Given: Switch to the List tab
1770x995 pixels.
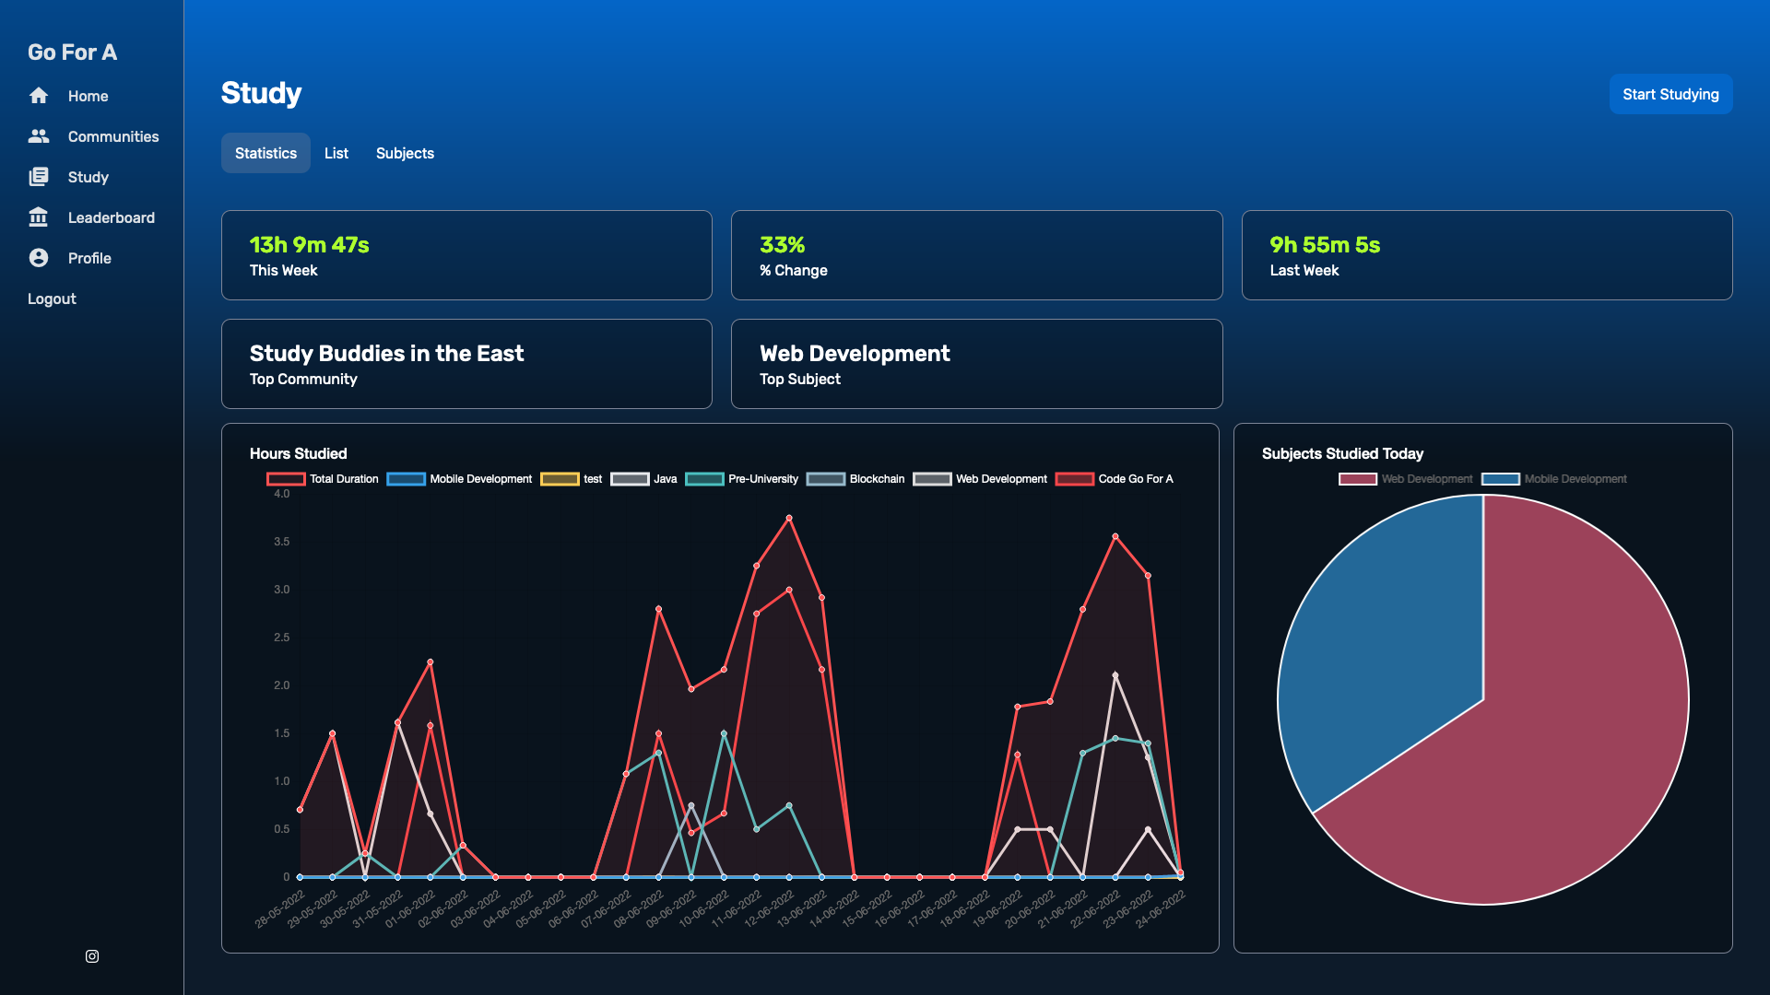Looking at the screenshot, I should [336, 153].
